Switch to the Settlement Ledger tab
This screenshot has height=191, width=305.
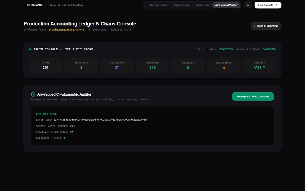click(157, 5)
